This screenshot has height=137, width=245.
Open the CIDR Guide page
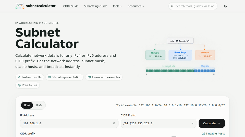tap(71, 6)
